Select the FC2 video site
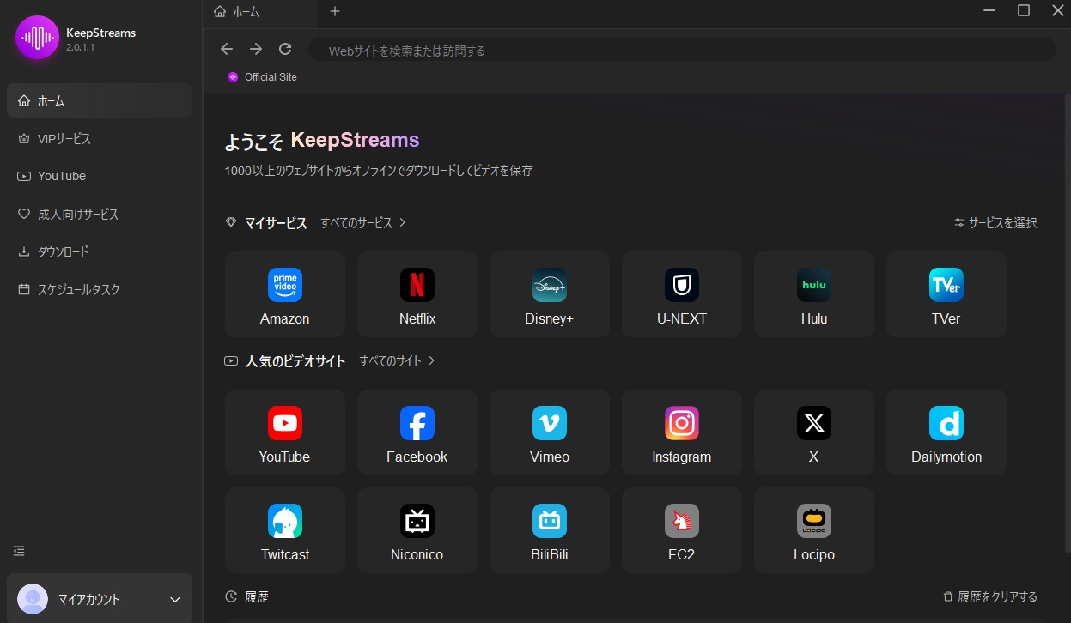The height and width of the screenshot is (623, 1071). [681, 529]
